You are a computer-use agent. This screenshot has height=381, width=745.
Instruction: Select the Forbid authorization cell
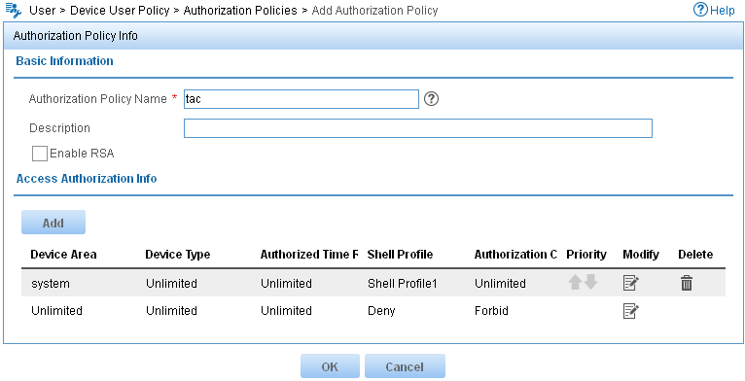(491, 311)
